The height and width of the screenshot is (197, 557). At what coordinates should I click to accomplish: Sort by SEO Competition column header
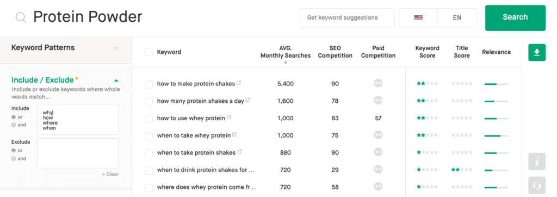tap(335, 52)
